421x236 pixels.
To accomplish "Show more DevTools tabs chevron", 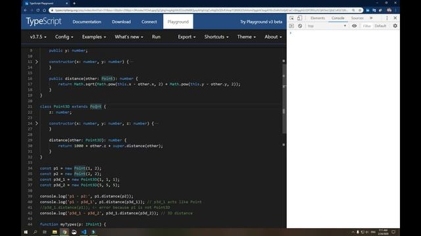I will tap(371, 18).
